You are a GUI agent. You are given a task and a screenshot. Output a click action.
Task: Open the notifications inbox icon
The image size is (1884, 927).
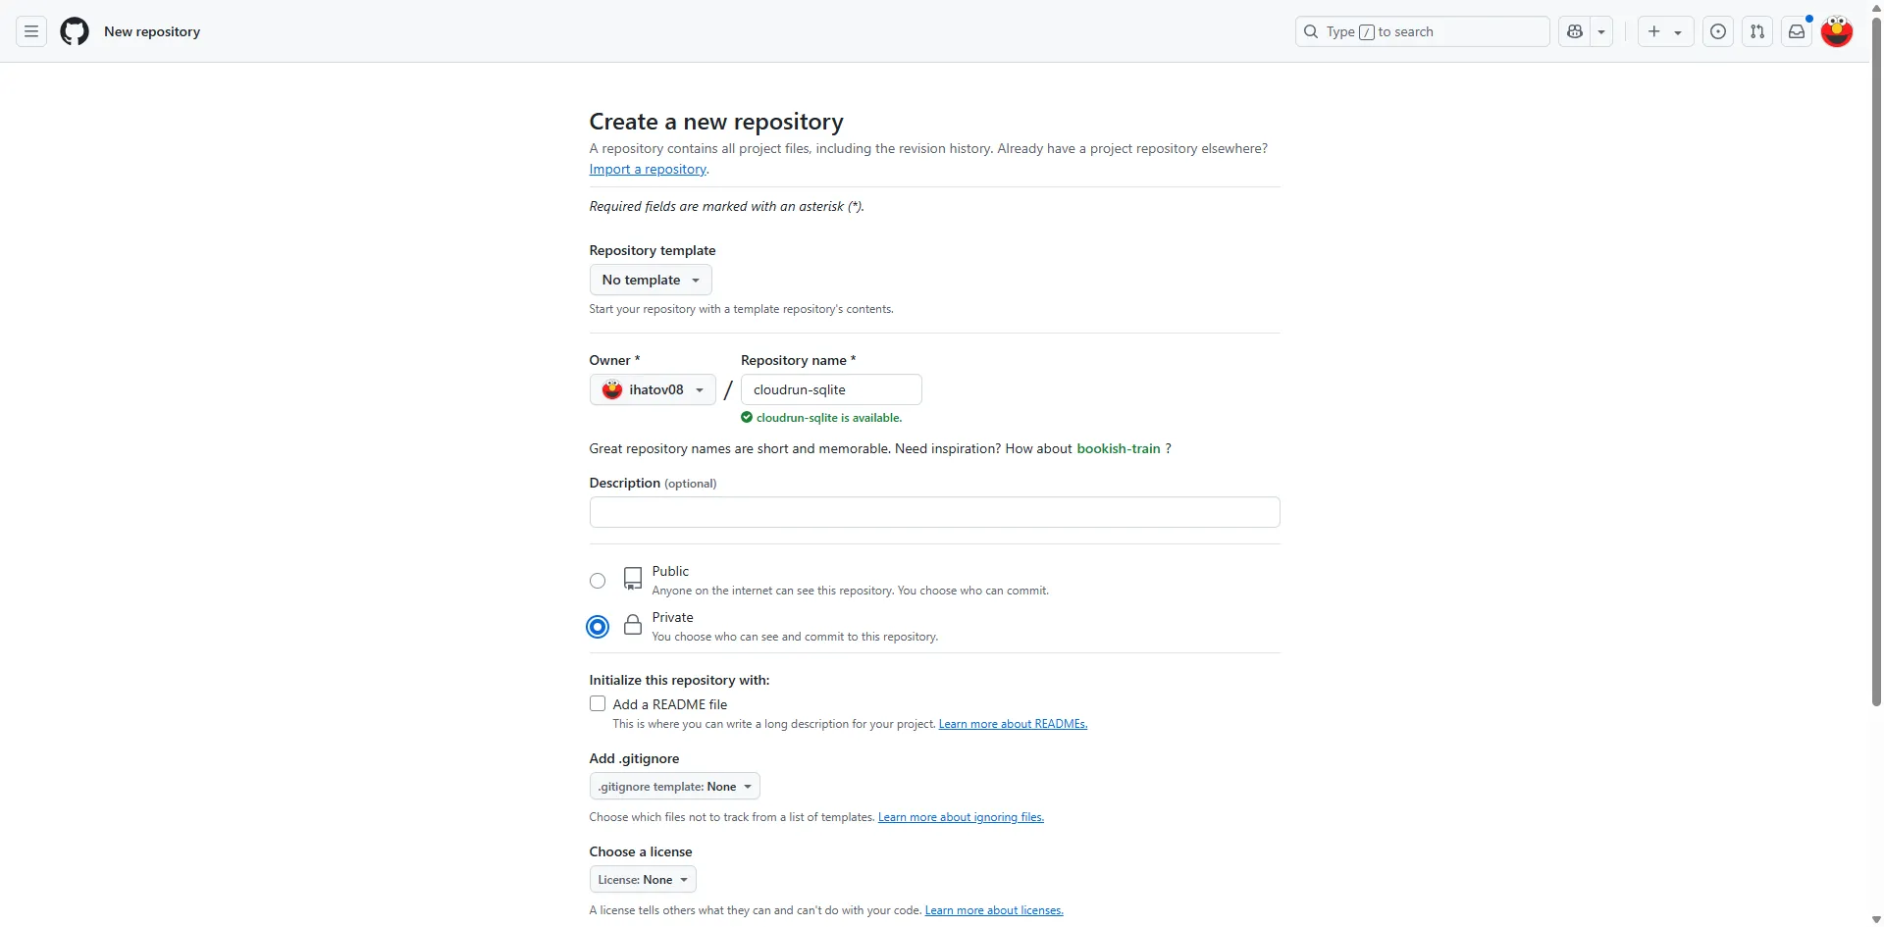(x=1797, y=31)
